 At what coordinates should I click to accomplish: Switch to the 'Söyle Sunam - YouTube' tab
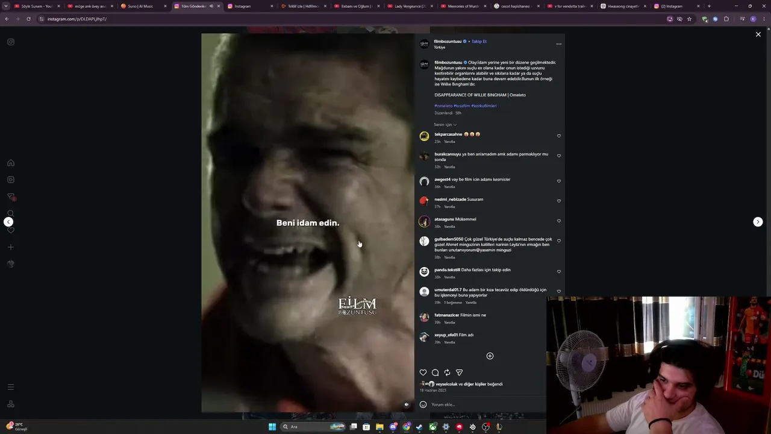pos(37,6)
